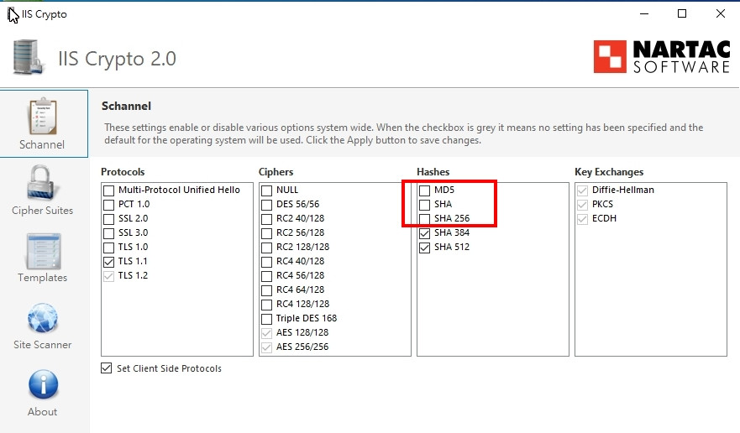The image size is (740, 433).
Task: Uncheck the TLS 1.1 protocol
Action: (109, 262)
